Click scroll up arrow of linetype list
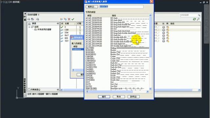 [150, 15]
